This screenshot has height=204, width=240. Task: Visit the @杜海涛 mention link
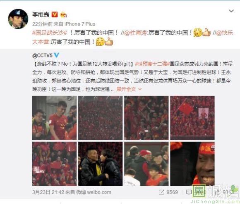pos(136,33)
